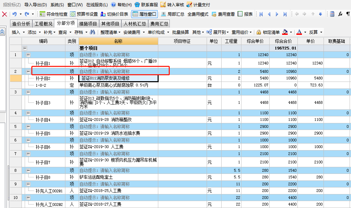Click the red X delete icon
This screenshot has height=208, width=351.
click(x=4, y=14)
